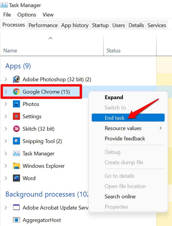The width and height of the screenshot is (172, 226).
Task: Choose End task in the context menu
Action: (x=128, y=118)
